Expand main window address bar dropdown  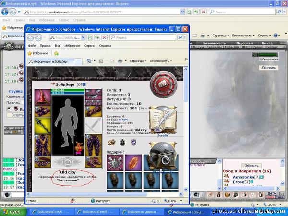coord(182,12)
